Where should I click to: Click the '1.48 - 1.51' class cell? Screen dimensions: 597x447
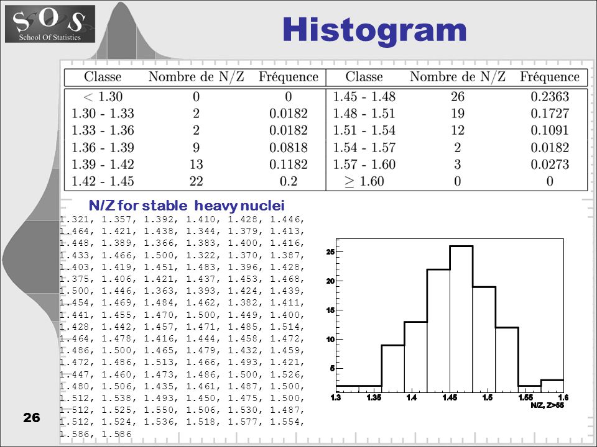364,113
